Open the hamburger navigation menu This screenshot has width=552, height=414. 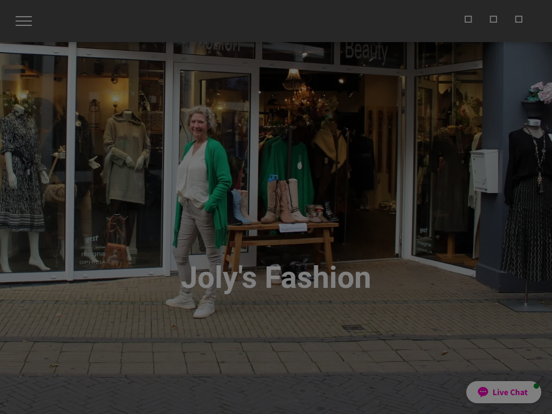pos(24,21)
